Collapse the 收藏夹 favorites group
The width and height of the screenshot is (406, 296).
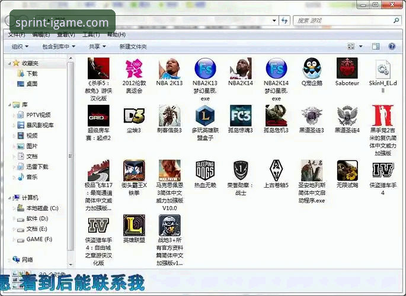click(x=9, y=63)
